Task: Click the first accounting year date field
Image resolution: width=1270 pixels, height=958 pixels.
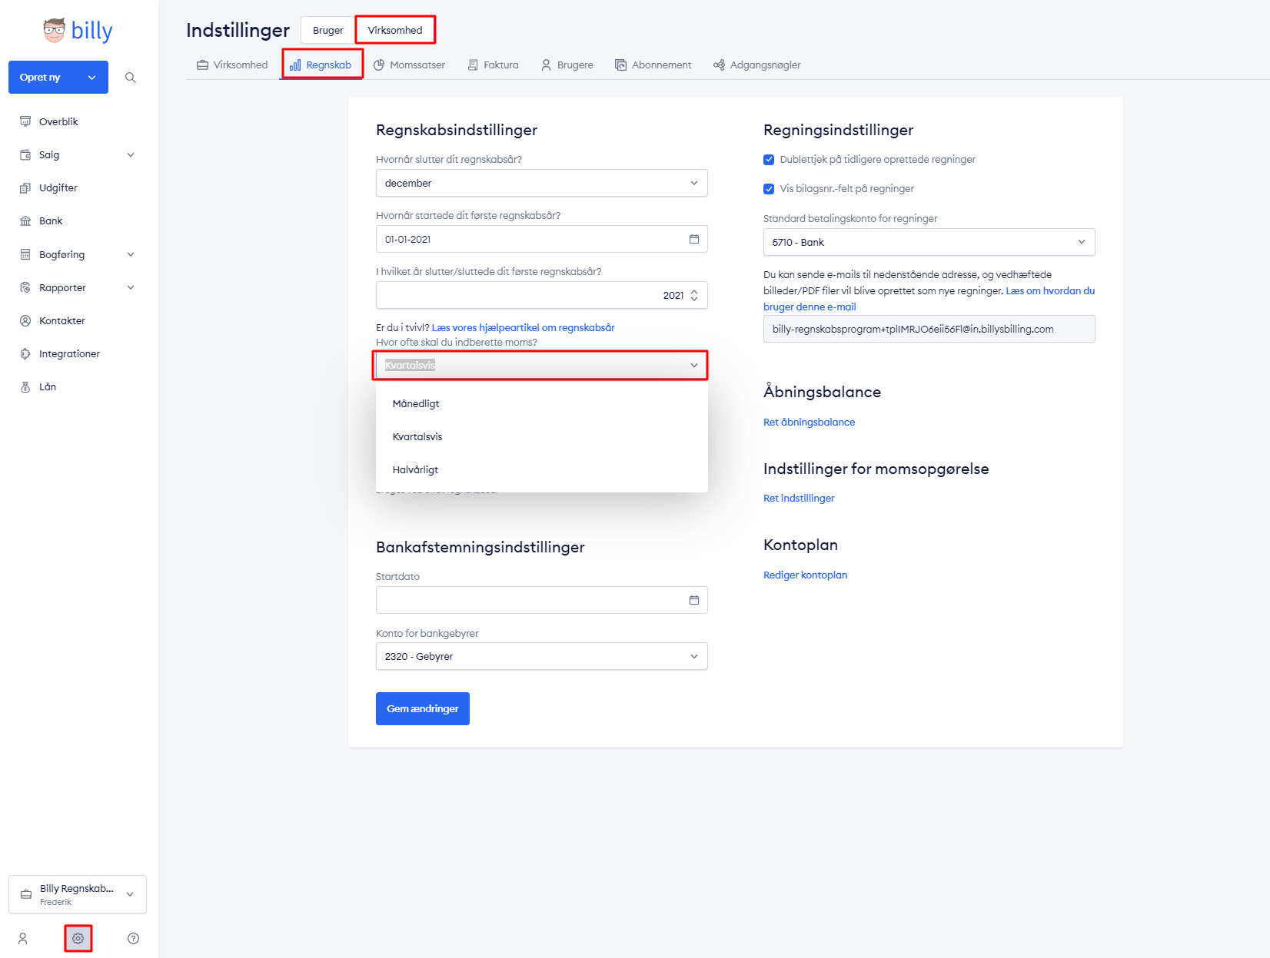Action: tap(542, 240)
